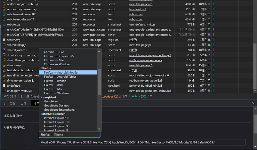Click script icon beside time.mojom-webui.js
This screenshot has width=257, height=150.
click(x=4, y=80)
